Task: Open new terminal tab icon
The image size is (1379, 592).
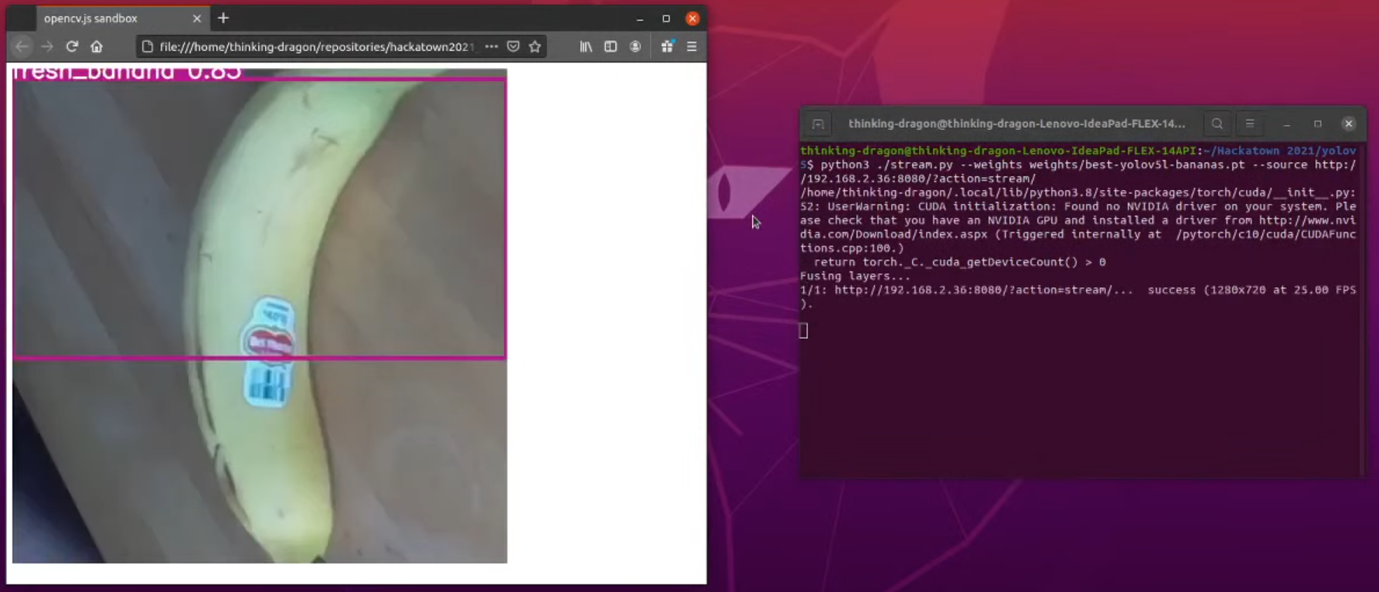Action: [818, 124]
